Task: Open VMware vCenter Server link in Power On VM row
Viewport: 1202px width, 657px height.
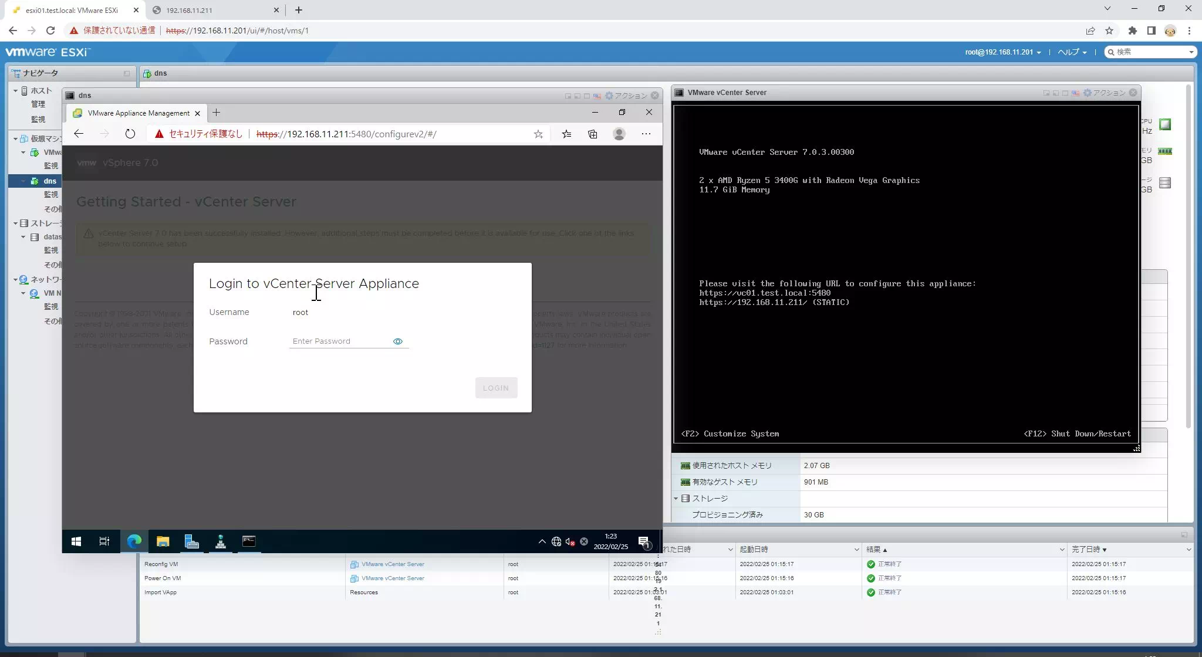Action: click(393, 578)
